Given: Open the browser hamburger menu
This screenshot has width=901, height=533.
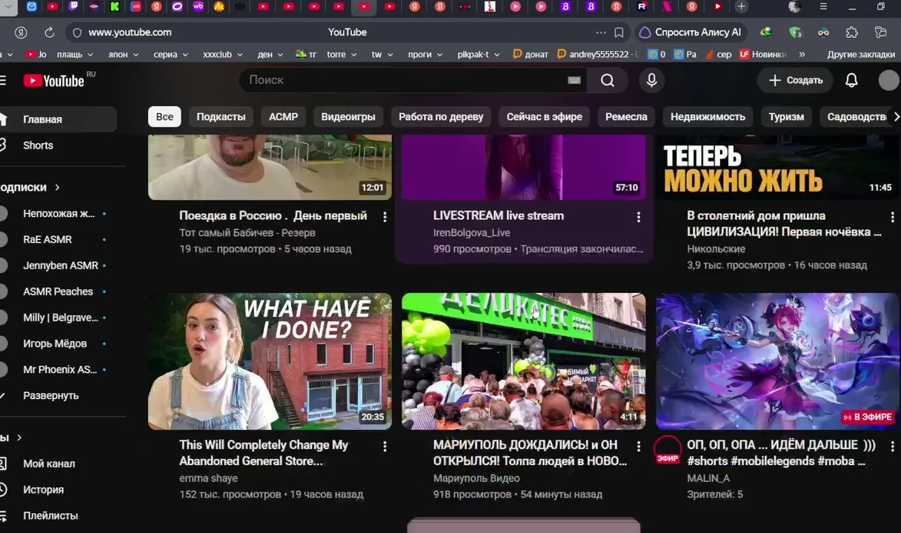Looking at the screenshot, I should [823, 7].
